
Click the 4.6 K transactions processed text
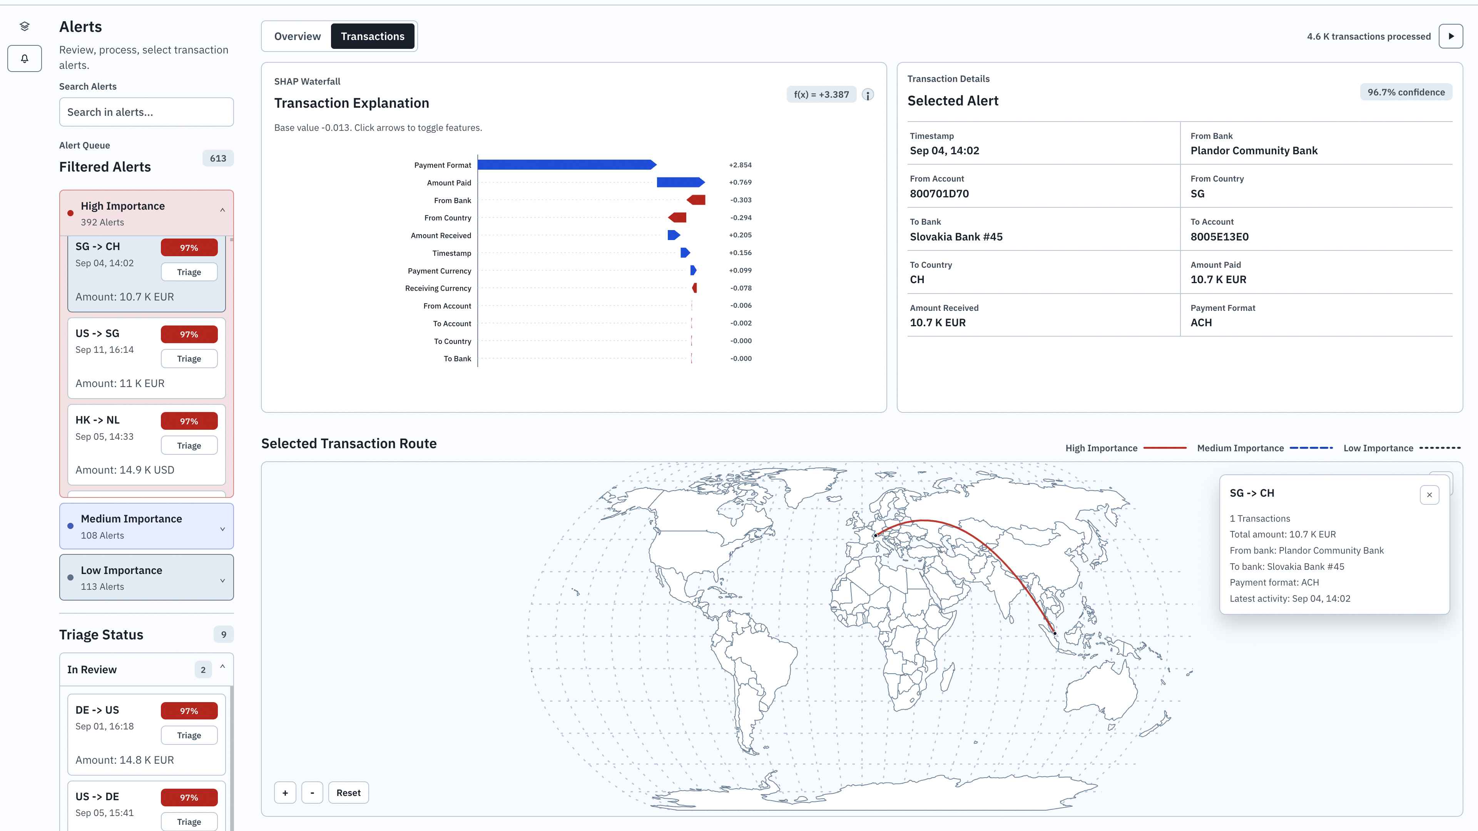click(x=1368, y=36)
